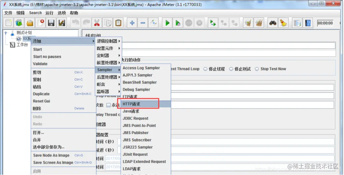Click the Reset Search brush icon

coord(283,23)
